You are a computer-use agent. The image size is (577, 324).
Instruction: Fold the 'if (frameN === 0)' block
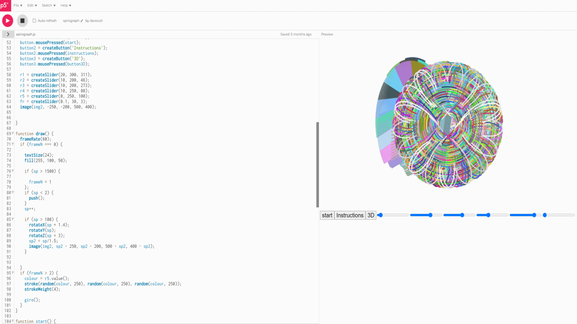pyautogui.click(x=13, y=145)
